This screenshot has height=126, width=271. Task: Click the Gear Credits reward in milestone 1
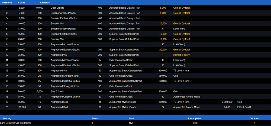point(57,8)
